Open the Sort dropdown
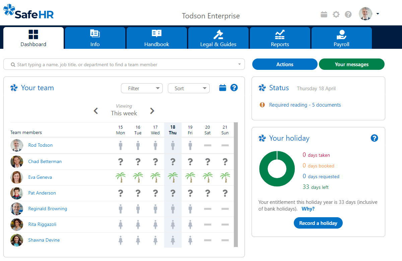Viewport: 402px width, 261px height. [189, 88]
